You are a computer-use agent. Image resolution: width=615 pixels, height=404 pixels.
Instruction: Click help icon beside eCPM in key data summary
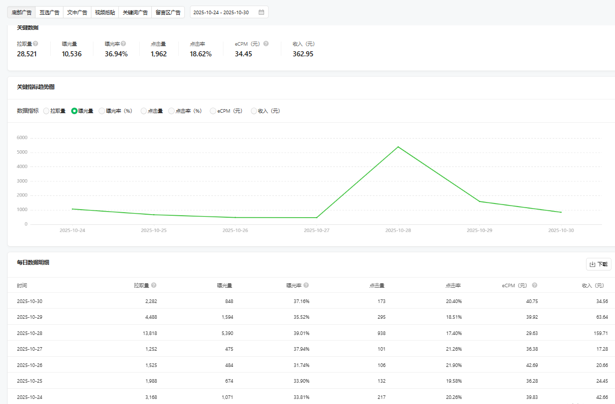pos(266,44)
